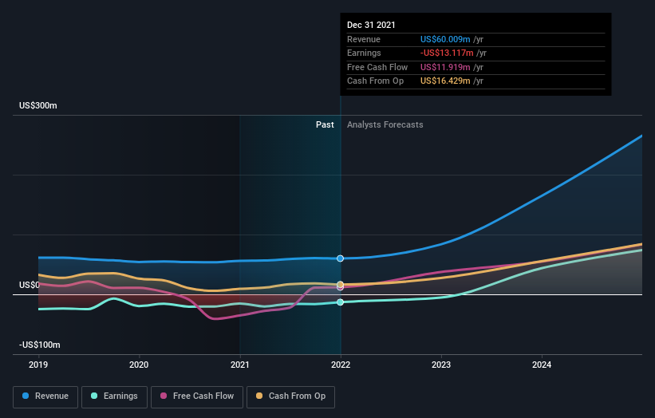Click the Earnings data point at 2022

coord(340,302)
